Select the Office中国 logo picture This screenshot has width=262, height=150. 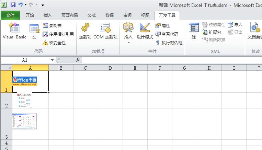[x=25, y=81]
